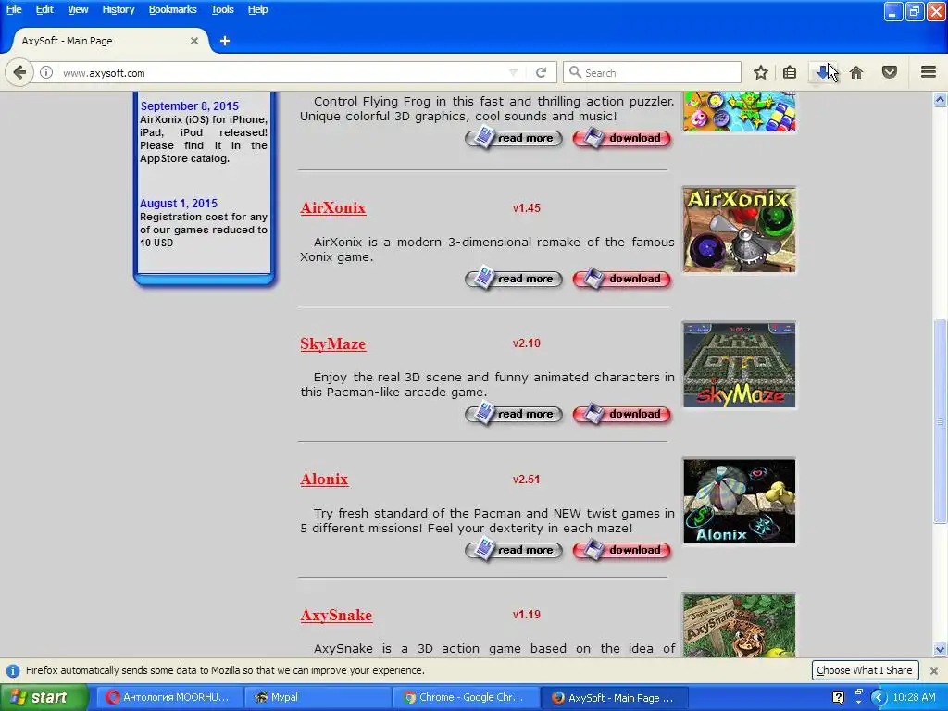Image resolution: width=948 pixels, height=711 pixels.
Task: Download SkyMaze v2.10
Action: pyautogui.click(x=622, y=414)
